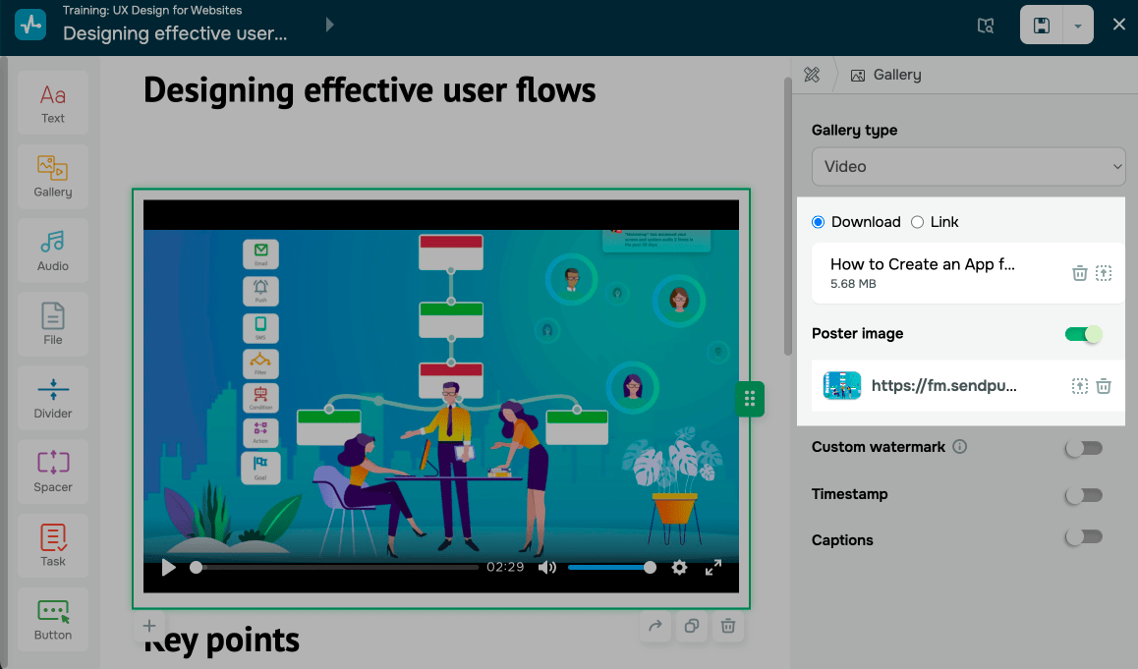1138x669 pixels.
Task: Duplicate the selected video block
Action: pos(692,626)
